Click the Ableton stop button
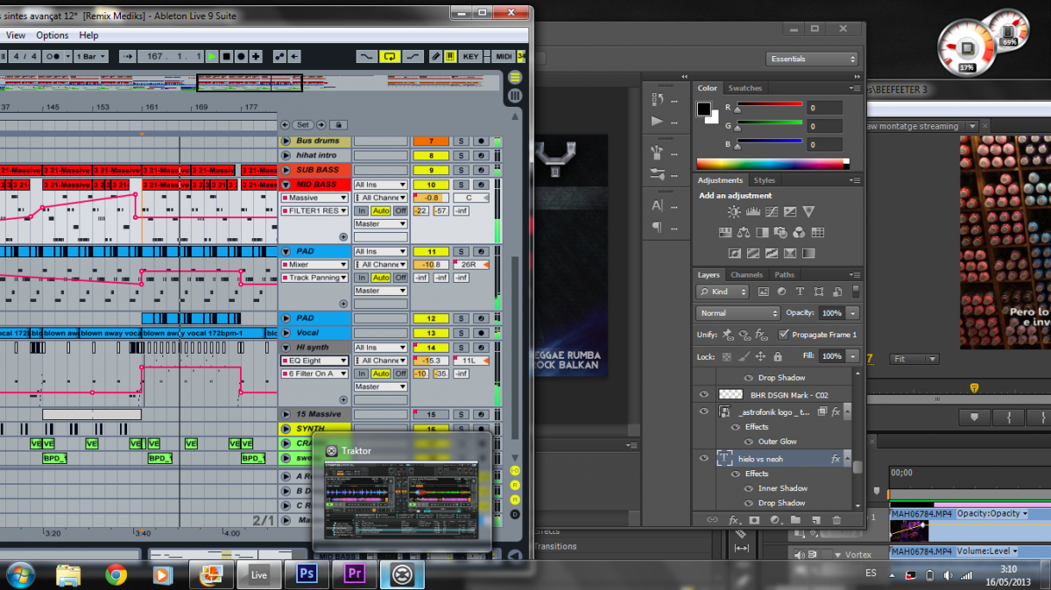The width and height of the screenshot is (1051, 590). click(x=226, y=56)
